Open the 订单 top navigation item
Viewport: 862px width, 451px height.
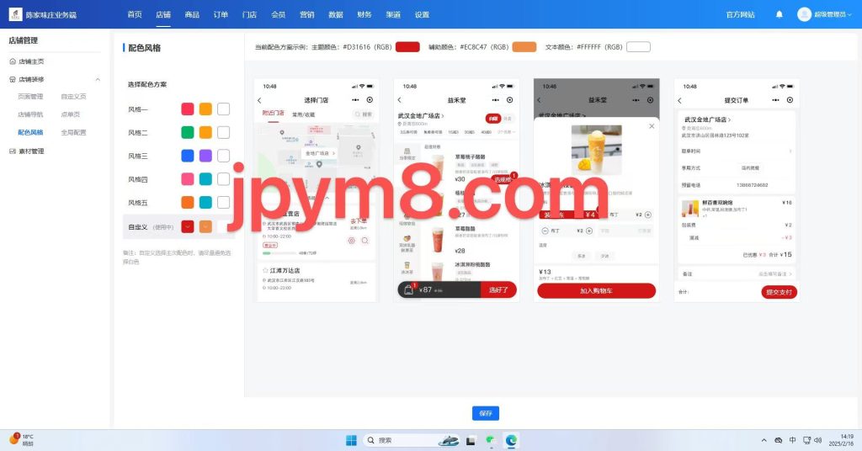[221, 15]
